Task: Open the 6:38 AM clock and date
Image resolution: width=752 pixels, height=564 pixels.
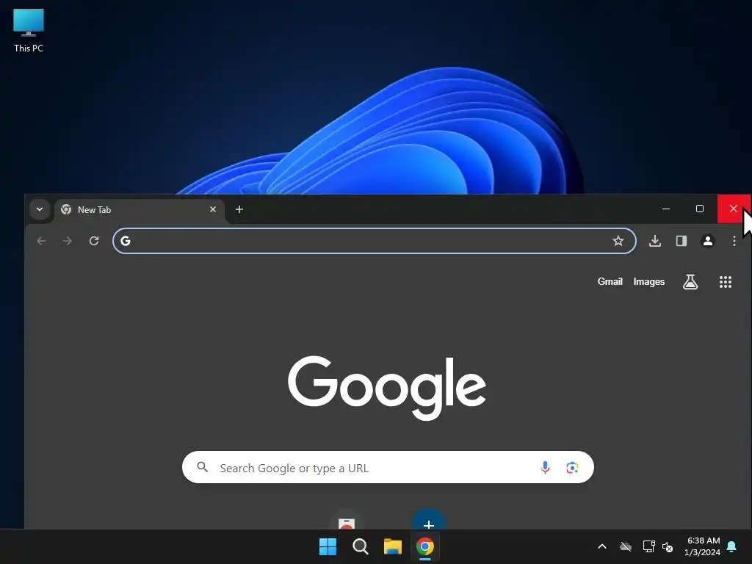Action: click(703, 546)
